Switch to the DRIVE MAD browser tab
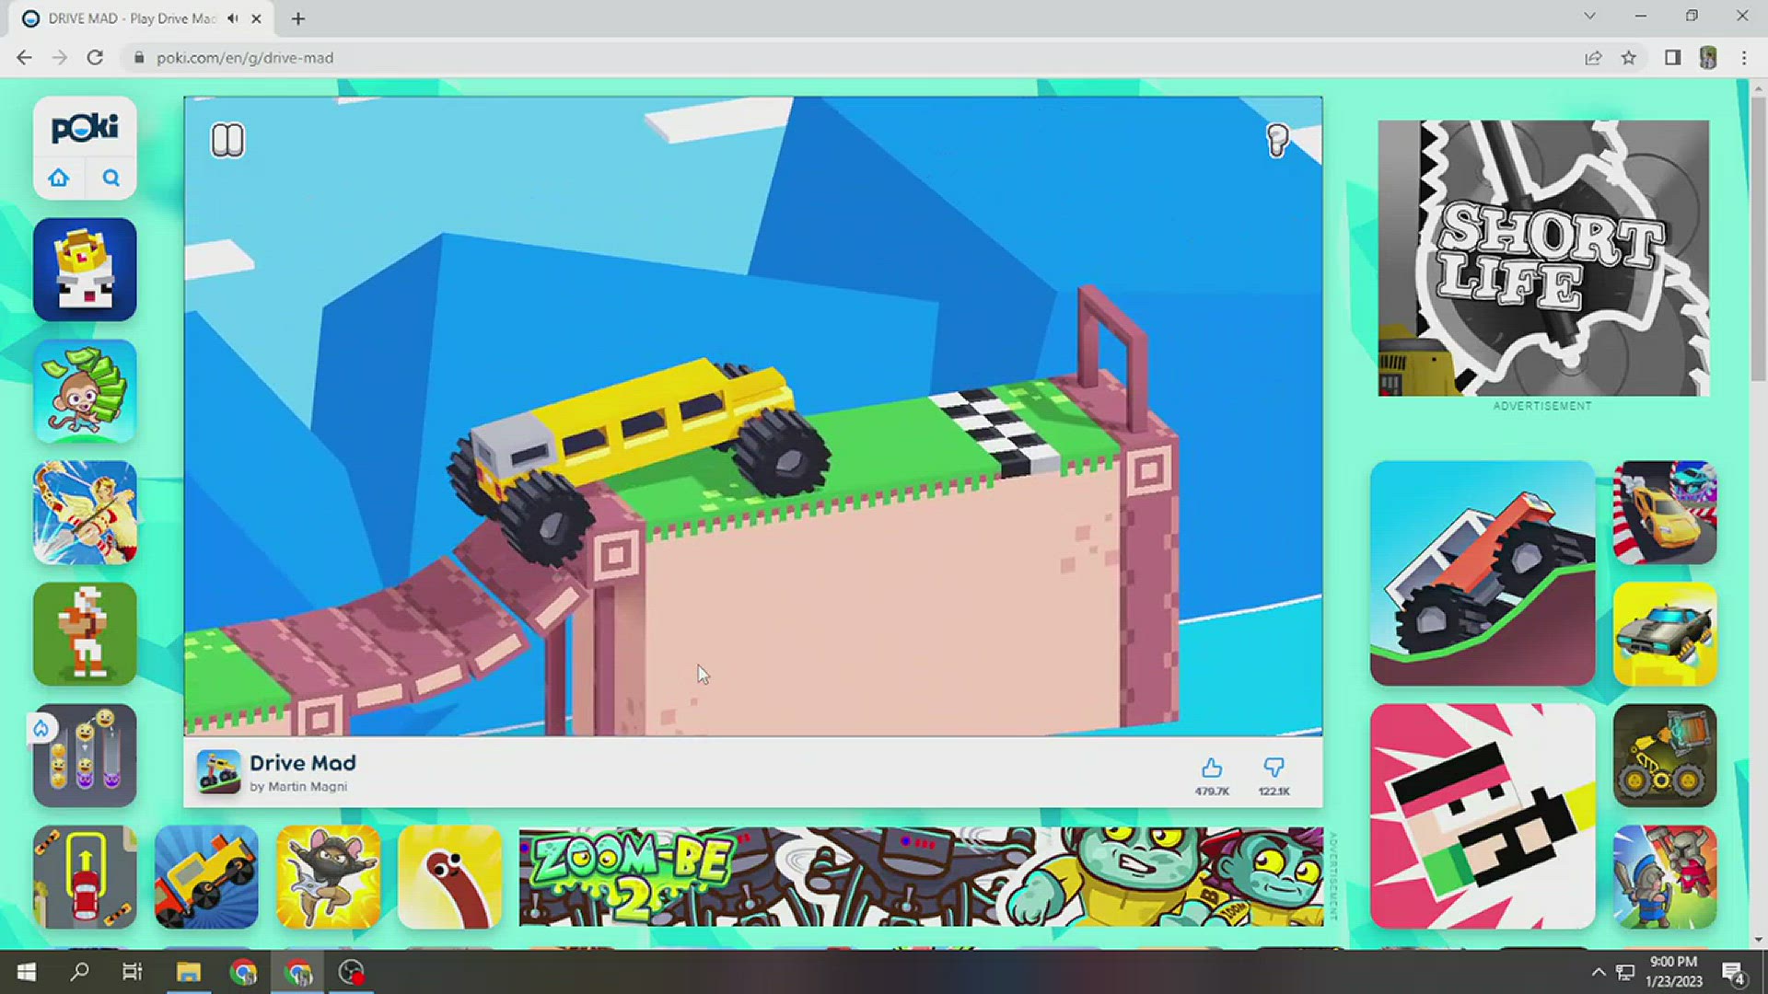This screenshot has width=1768, height=994. click(129, 18)
